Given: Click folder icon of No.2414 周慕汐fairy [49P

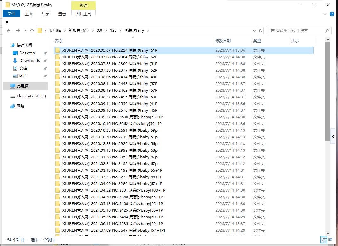Looking at the screenshot, I should 57,77.
